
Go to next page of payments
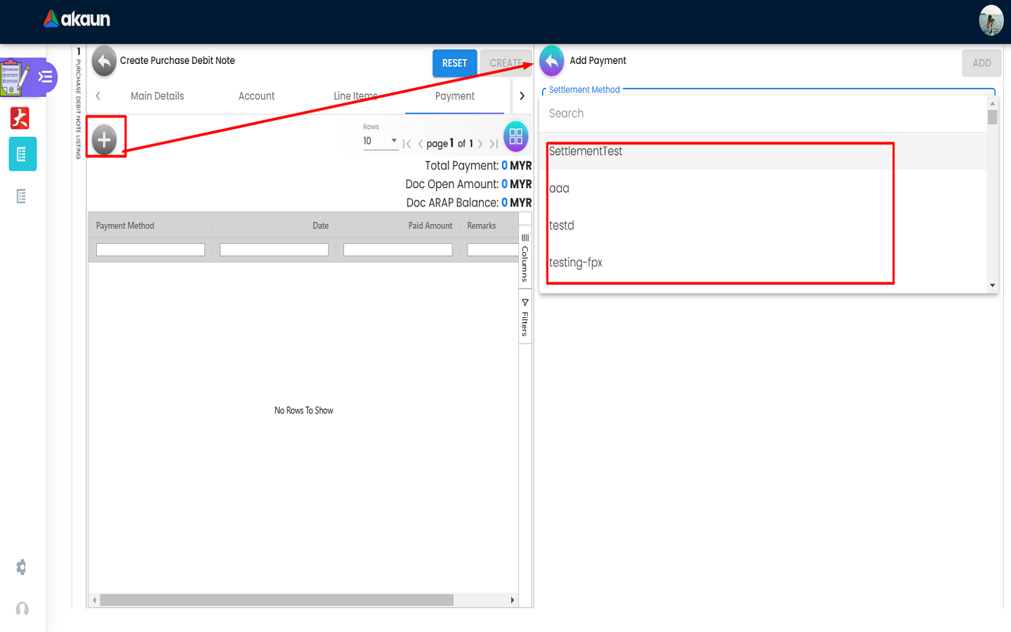[x=480, y=144]
